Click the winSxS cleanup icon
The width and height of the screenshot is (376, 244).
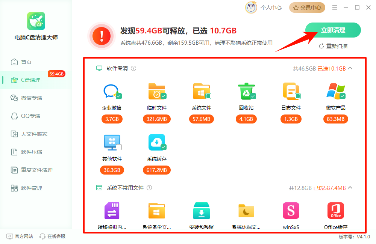point(291,210)
